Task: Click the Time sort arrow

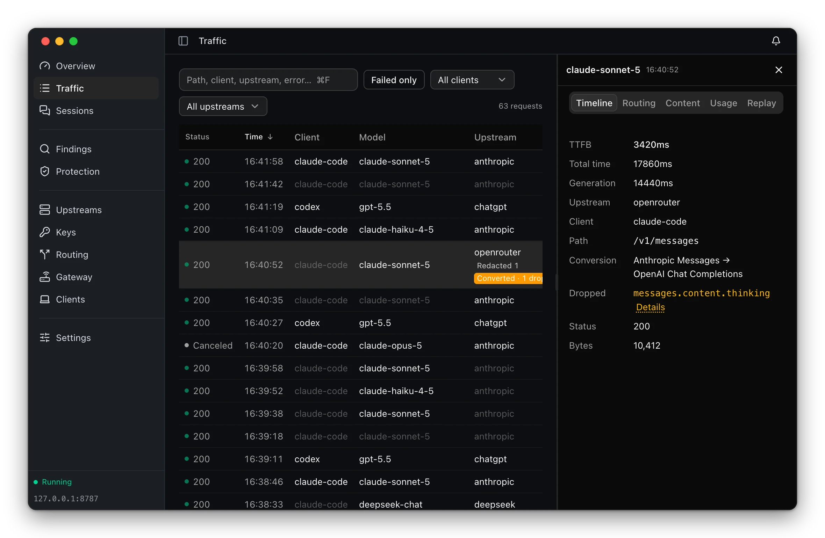Action: pyautogui.click(x=270, y=137)
